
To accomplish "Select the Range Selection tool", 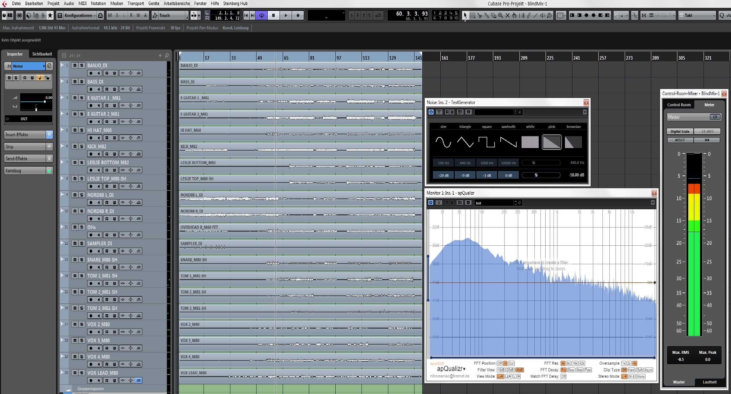I will pyautogui.click(x=473, y=15).
